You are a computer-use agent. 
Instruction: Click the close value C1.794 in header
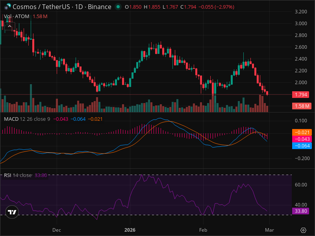188,7
